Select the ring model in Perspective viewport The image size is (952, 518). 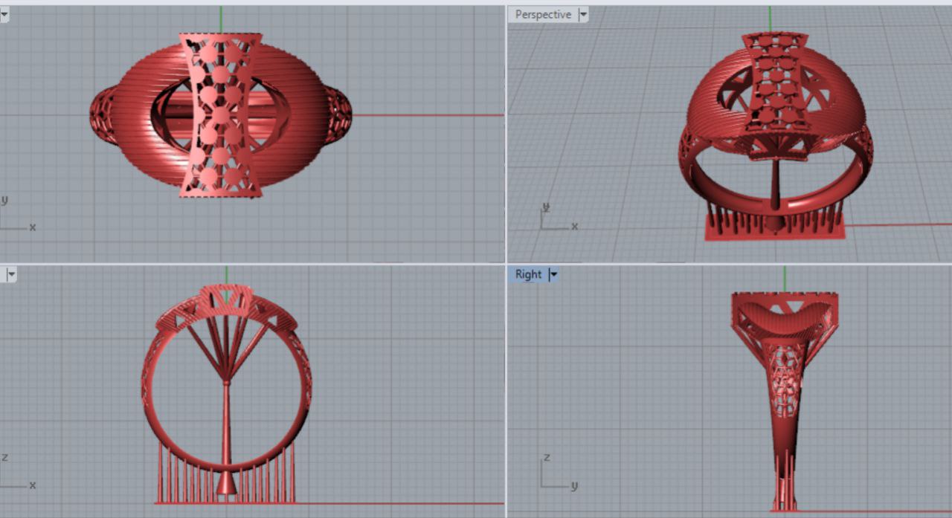pyautogui.click(x=774, y=136)
